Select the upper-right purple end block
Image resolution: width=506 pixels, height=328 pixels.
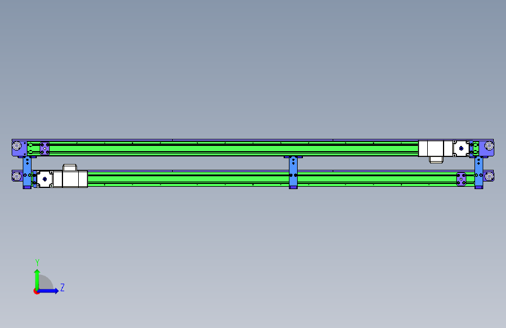point(486,148)
